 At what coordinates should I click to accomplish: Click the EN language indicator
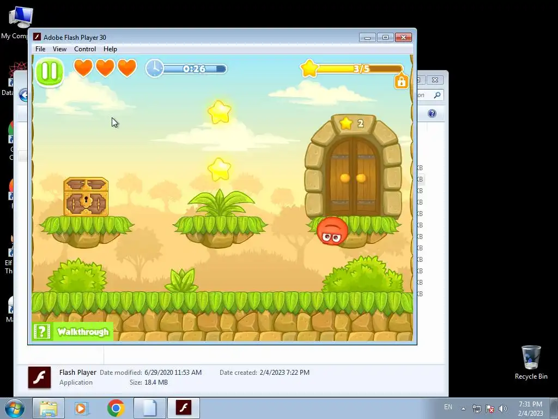pyautogui.click(x=448, y=407)
